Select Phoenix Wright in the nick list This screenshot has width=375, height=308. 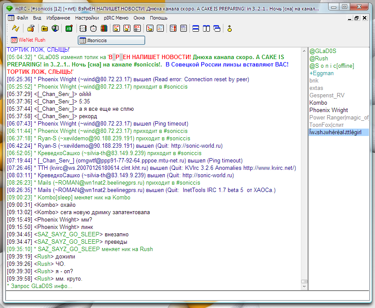tap(329, 110)
